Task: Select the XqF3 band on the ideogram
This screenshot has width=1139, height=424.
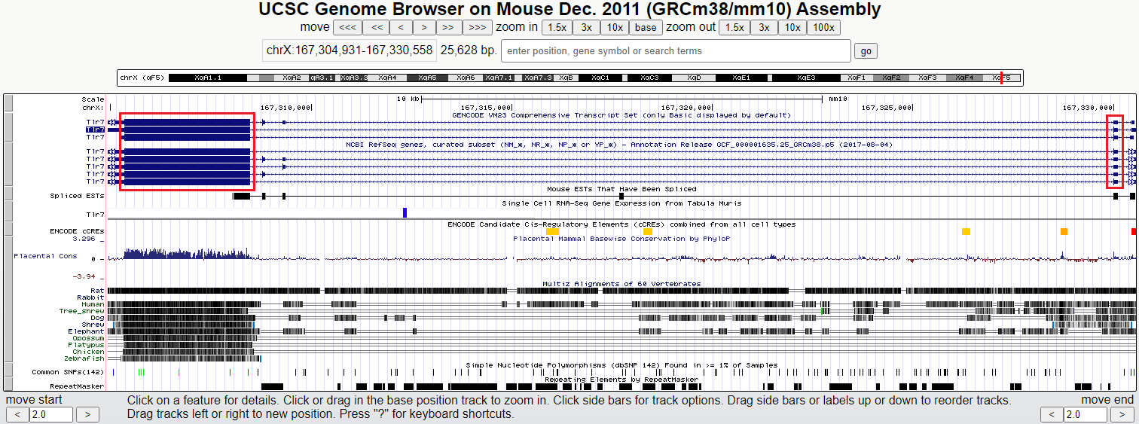Action: click(928, 78)
